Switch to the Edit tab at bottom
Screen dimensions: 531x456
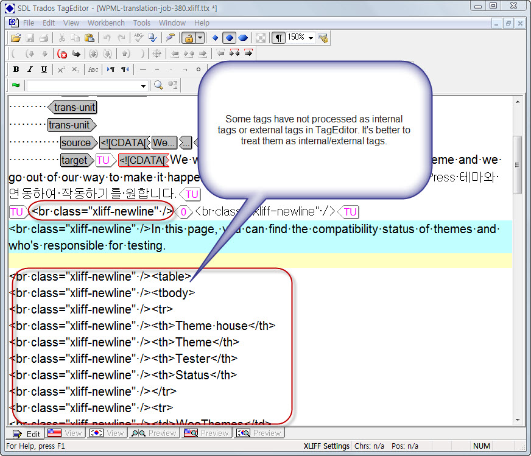[x=26, y=433]
